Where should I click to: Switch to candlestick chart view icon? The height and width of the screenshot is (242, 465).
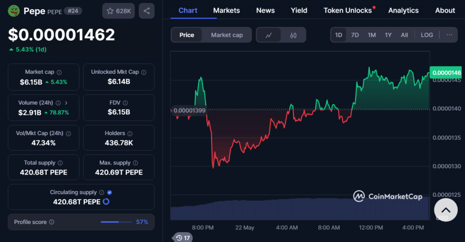pyautogui.click(x=293, y=35)
